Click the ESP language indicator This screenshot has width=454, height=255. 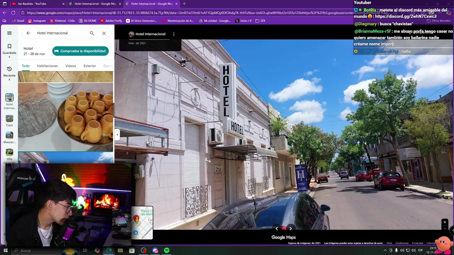421,250
